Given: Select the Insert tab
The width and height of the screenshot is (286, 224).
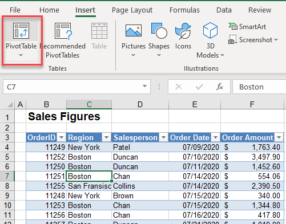Looking at the screenshot, I should pos(85,10).
